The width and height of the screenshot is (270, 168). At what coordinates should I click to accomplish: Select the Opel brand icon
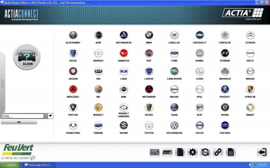[x=199, y=89]
